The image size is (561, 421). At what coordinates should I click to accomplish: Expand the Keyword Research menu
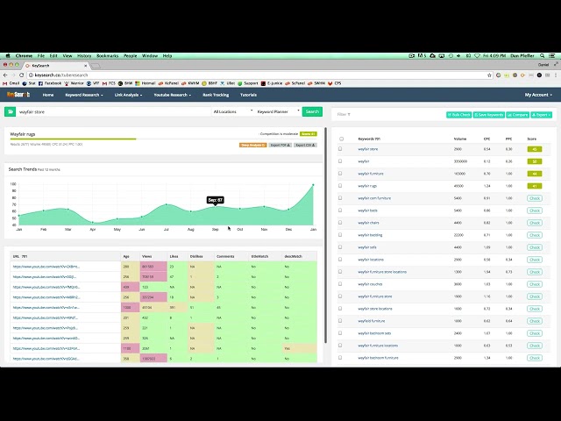[84, 95]
